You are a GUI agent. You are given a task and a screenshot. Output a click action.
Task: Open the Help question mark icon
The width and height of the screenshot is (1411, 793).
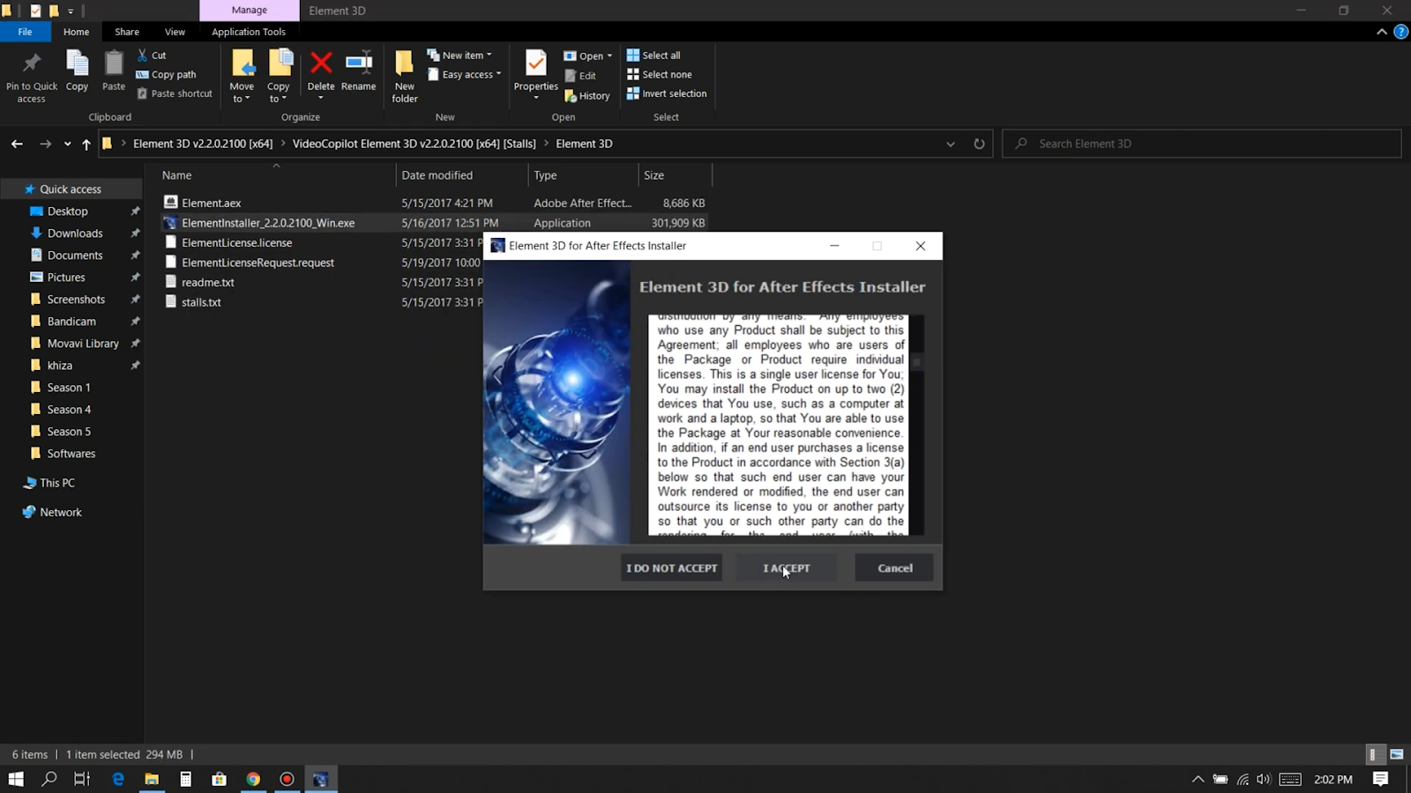tap(1400, 32)
